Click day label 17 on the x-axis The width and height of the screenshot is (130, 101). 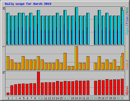click(69, 98)
